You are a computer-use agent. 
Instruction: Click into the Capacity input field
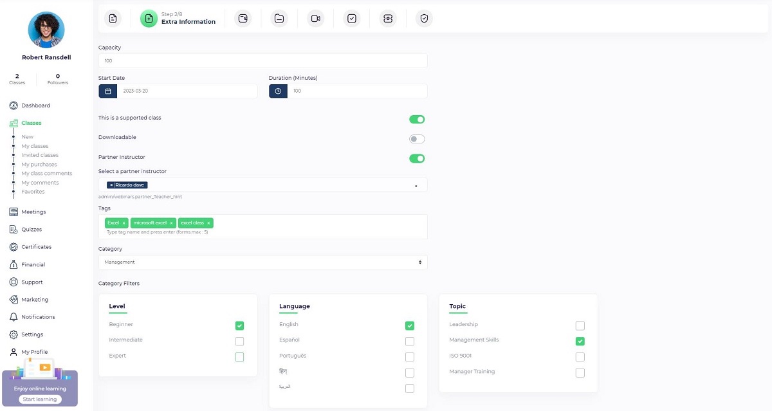pyautogui.click(x=262, y=61)
